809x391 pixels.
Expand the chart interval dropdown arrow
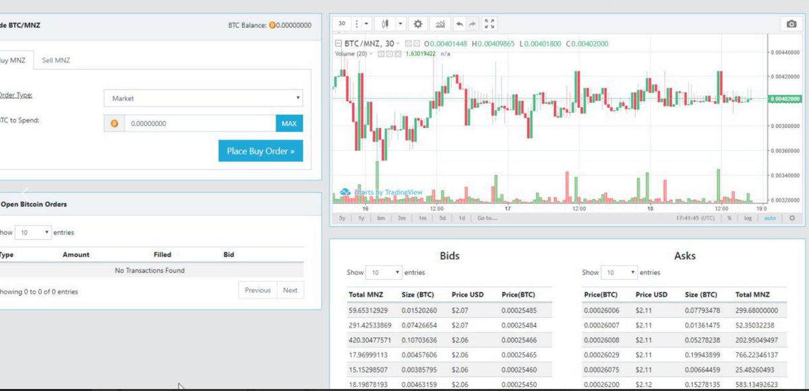click(366, 24)
